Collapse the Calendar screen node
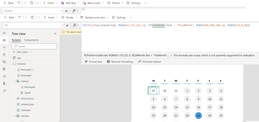 click(11, 64)
